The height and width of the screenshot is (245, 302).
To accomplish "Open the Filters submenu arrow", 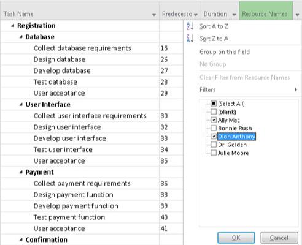I will pos(296,89).
